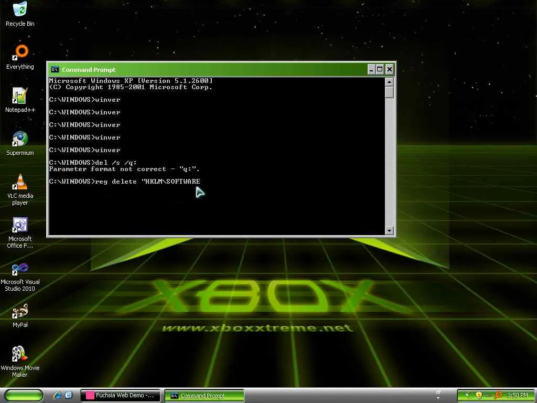Click 'Parameter format not correct' message
The width and height of the screenshot is (537, 403).
coord(124,169)
